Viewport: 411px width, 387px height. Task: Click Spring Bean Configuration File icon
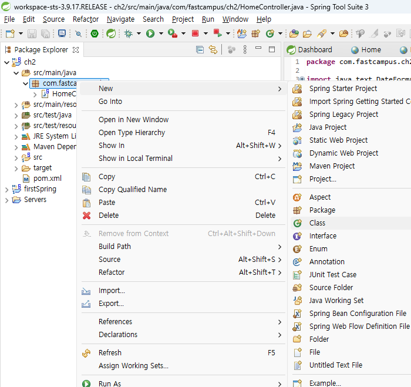tap(297, 314)
